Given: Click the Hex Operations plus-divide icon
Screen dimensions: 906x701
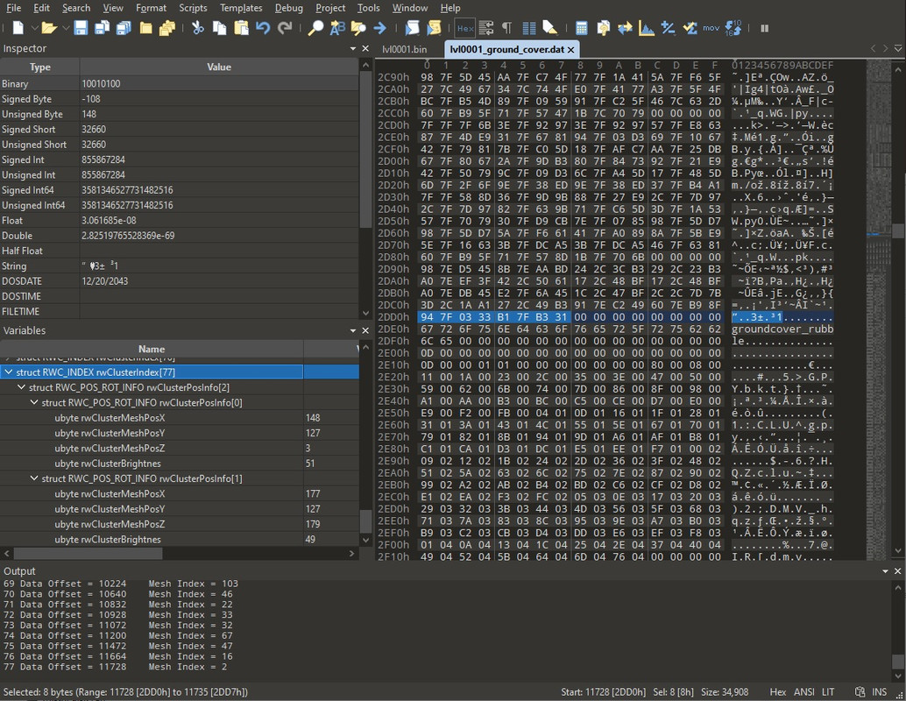Looking at the screenshot, I should [668, 28].
